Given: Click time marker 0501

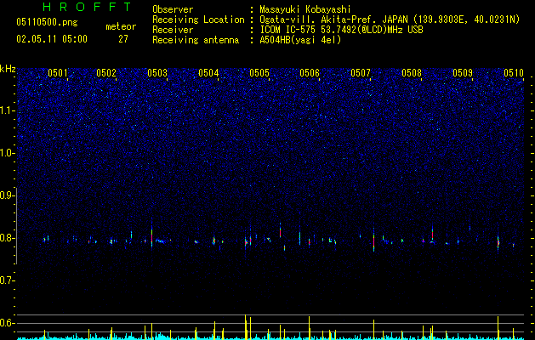Looking at the screenshot, I should pos(57,73).
